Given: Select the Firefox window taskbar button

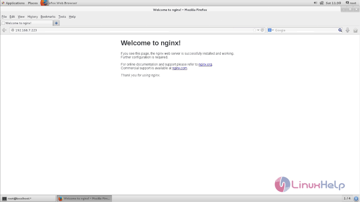Looking at the screenshot, I should pyautogui.click(x=84, y=198).
